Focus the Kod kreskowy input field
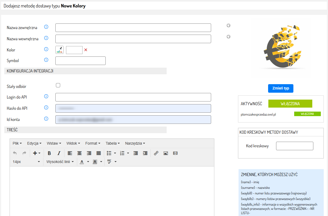 coord(294,146)
